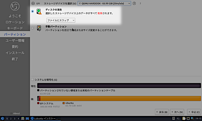The width and height of the screenshot is (202, 121).
Task: Click the orange Ubuntu segment in after bar
Action: click(x=121, y=99)
